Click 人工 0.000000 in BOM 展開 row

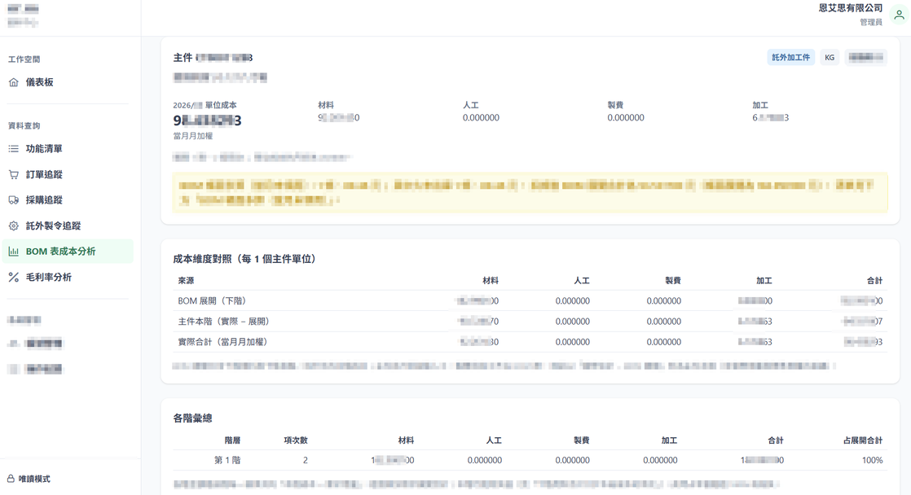[x=572, y=301]
